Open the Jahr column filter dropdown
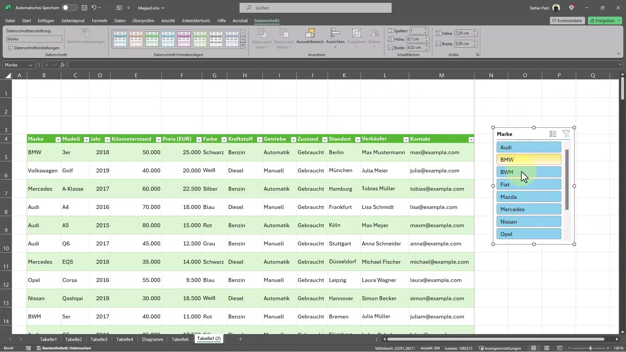This screenshot has width=626, height=352. (x=107, y=139)
